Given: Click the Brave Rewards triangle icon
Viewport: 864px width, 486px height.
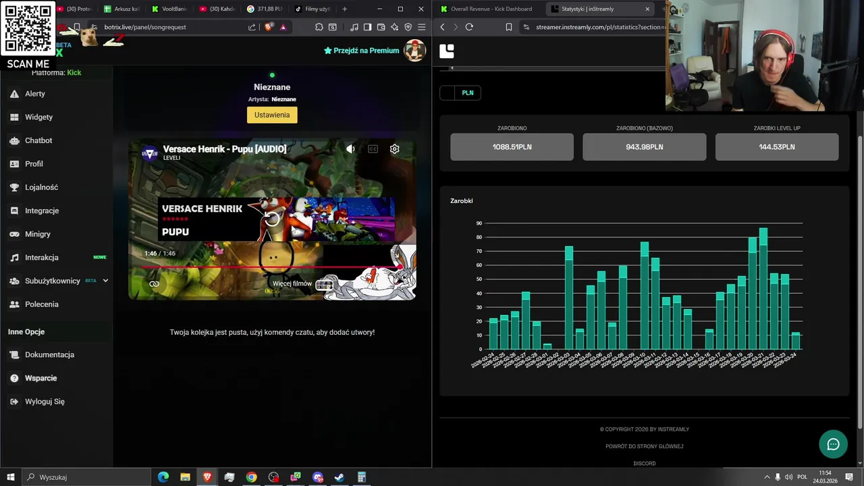Looking at the screenshot, I should click(x=283, y=27).
